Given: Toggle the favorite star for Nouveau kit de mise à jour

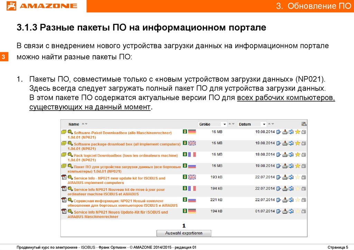Looking at the screenshot, I should click(298, 188).
